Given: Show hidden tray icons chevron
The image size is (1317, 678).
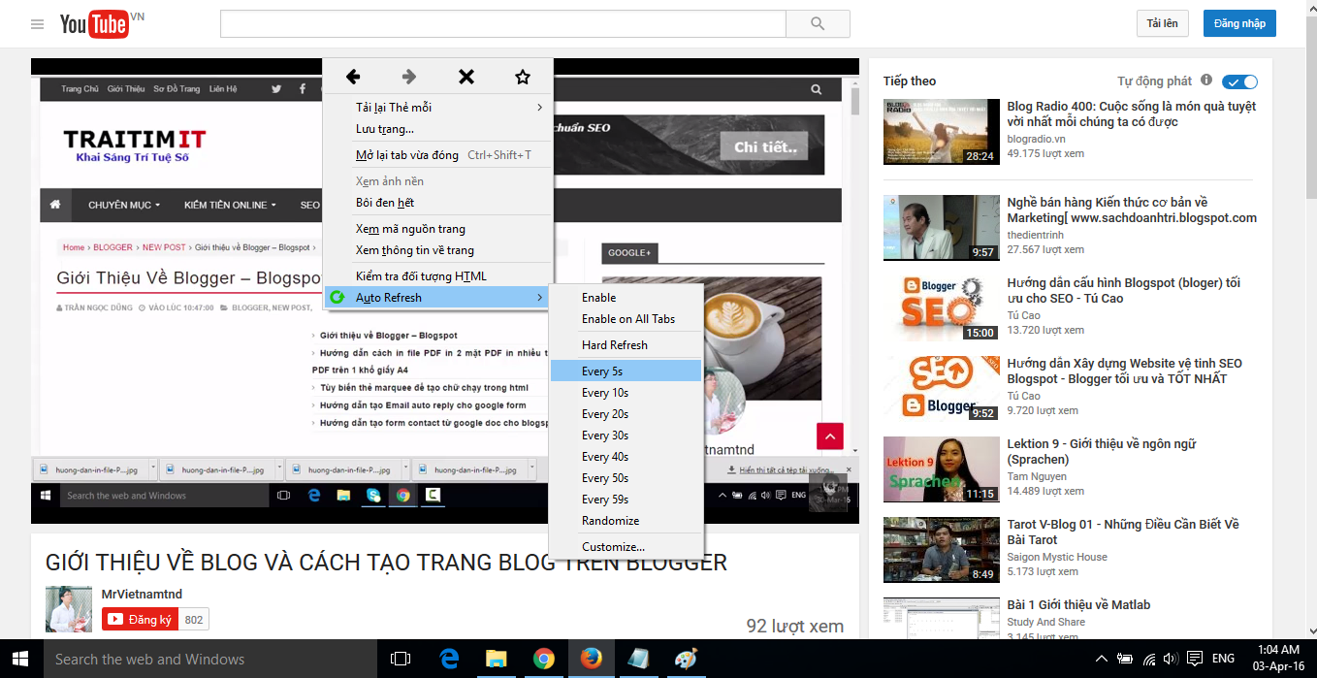Looking at the screenshot, I should [1101, 659].
